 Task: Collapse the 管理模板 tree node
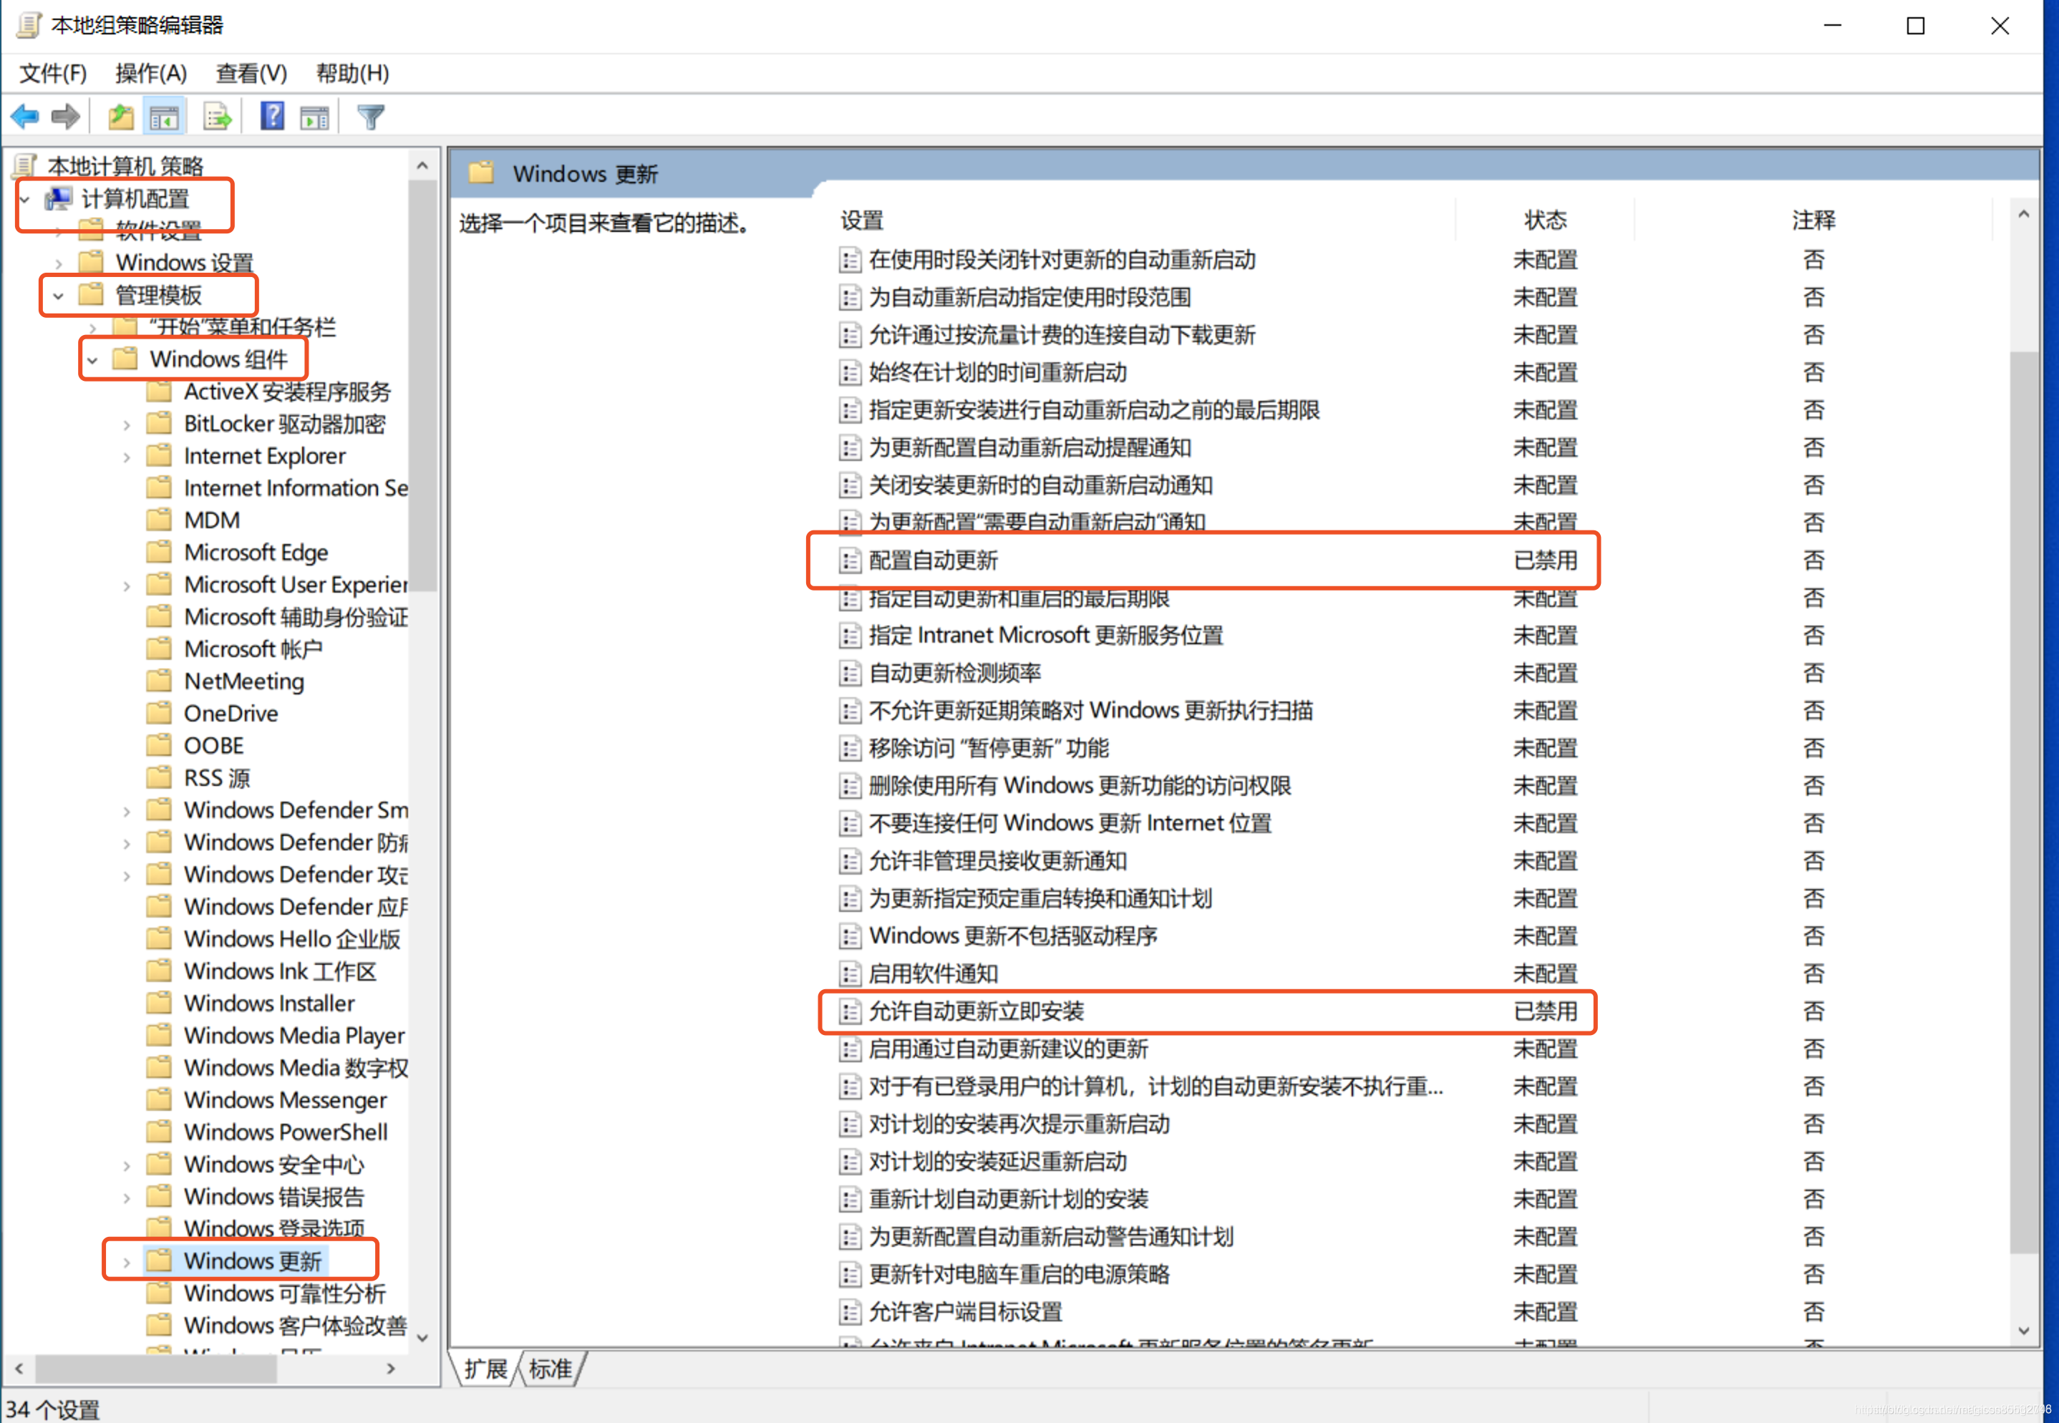(x=59, y=296)
